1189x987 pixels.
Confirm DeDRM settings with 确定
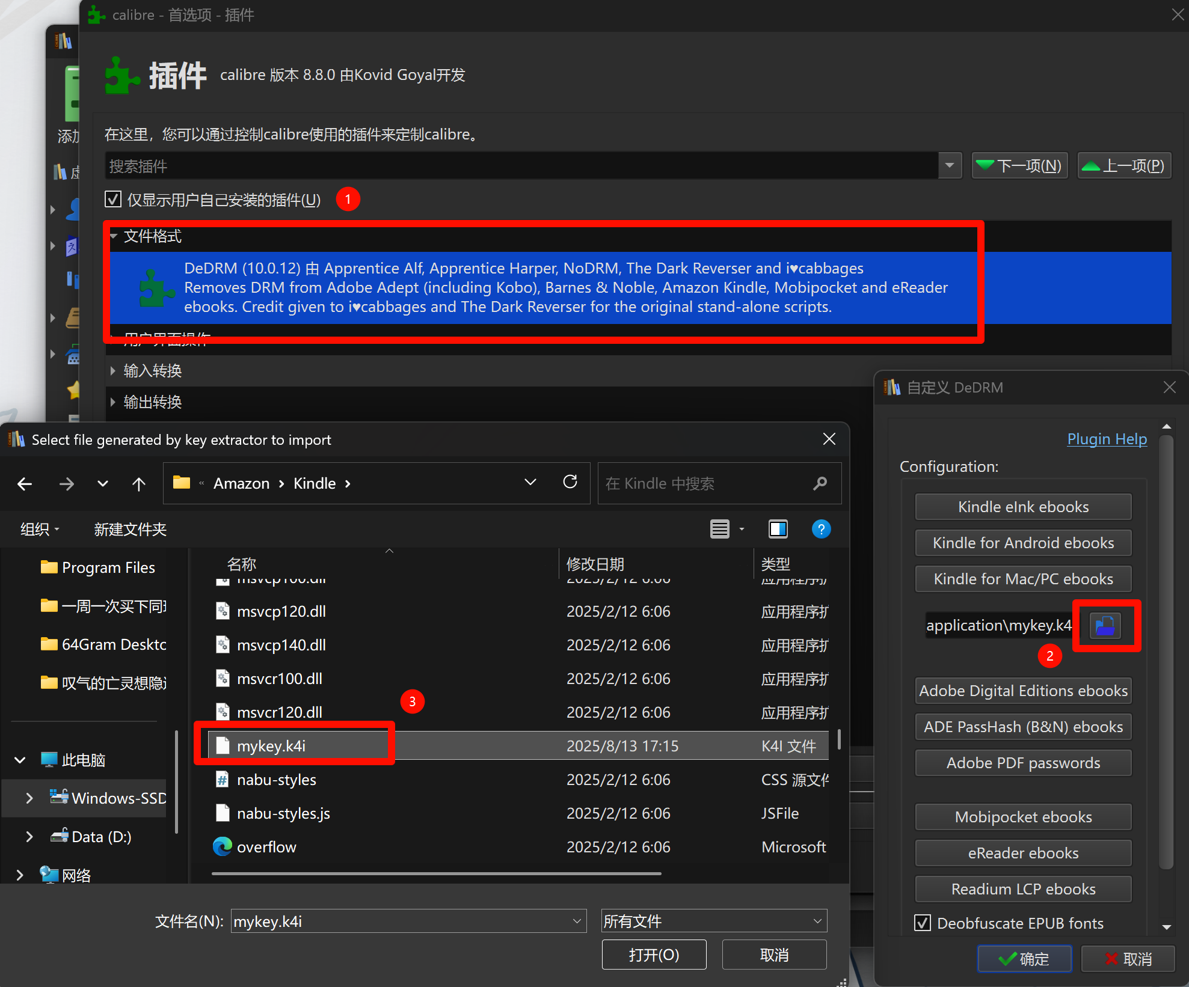(1024, 959)
